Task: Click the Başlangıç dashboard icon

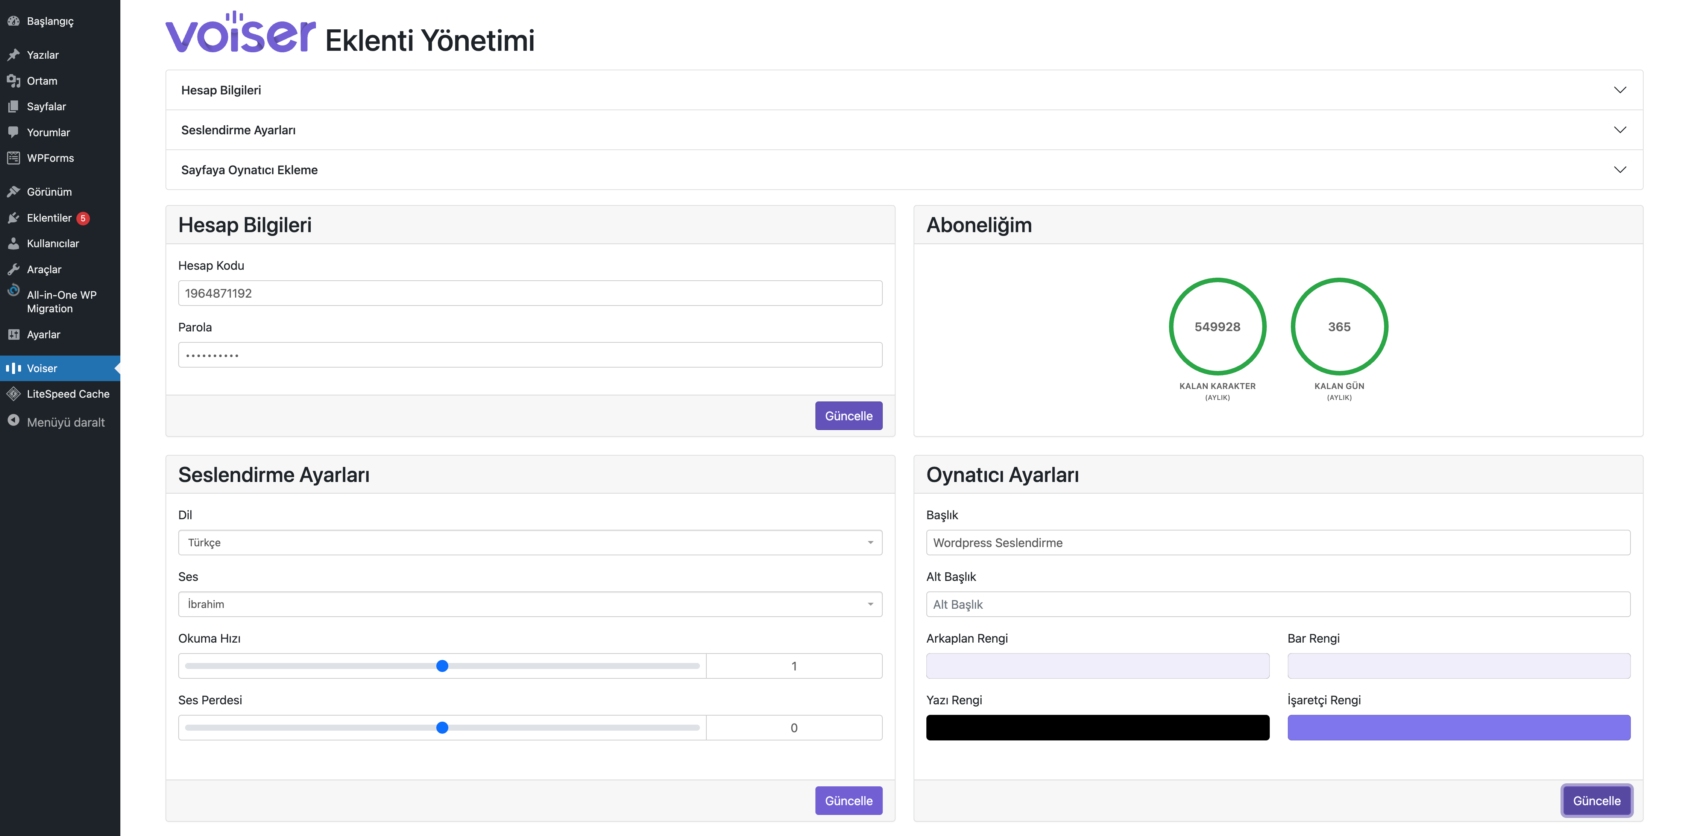Action: coord(13,21)
